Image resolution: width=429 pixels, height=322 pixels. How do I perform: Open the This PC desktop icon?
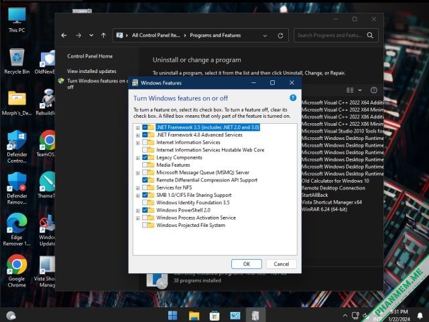point(17,20)
